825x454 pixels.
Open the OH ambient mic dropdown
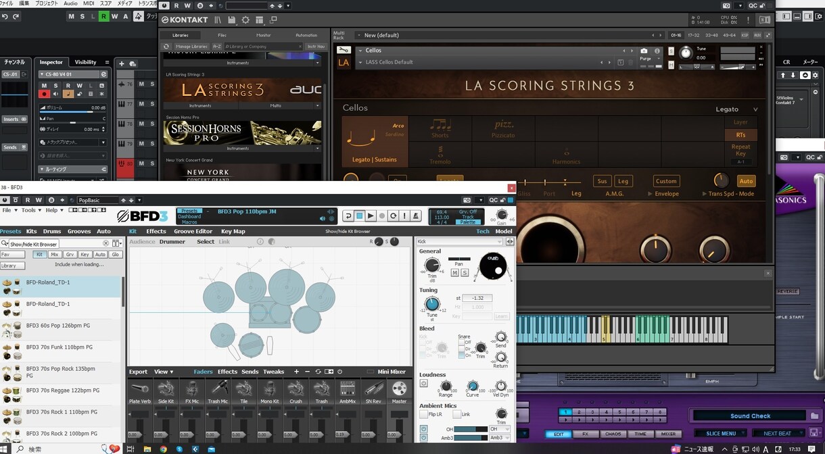coord(500,429)
